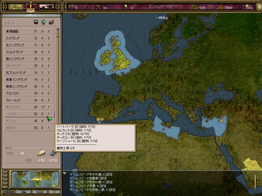Click the 0/50 sailing ship value
262x196 pixels.
click(x=41, y=160)
